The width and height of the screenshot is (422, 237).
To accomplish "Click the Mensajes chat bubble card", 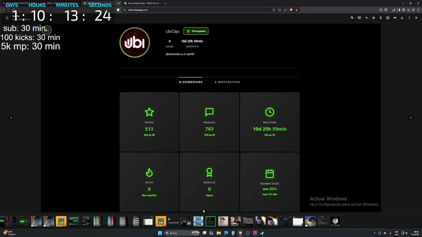I will (x=209, y=122).
